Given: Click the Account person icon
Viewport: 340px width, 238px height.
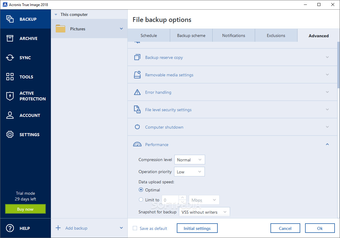Looking at the screenshot, I should point(10,115).
